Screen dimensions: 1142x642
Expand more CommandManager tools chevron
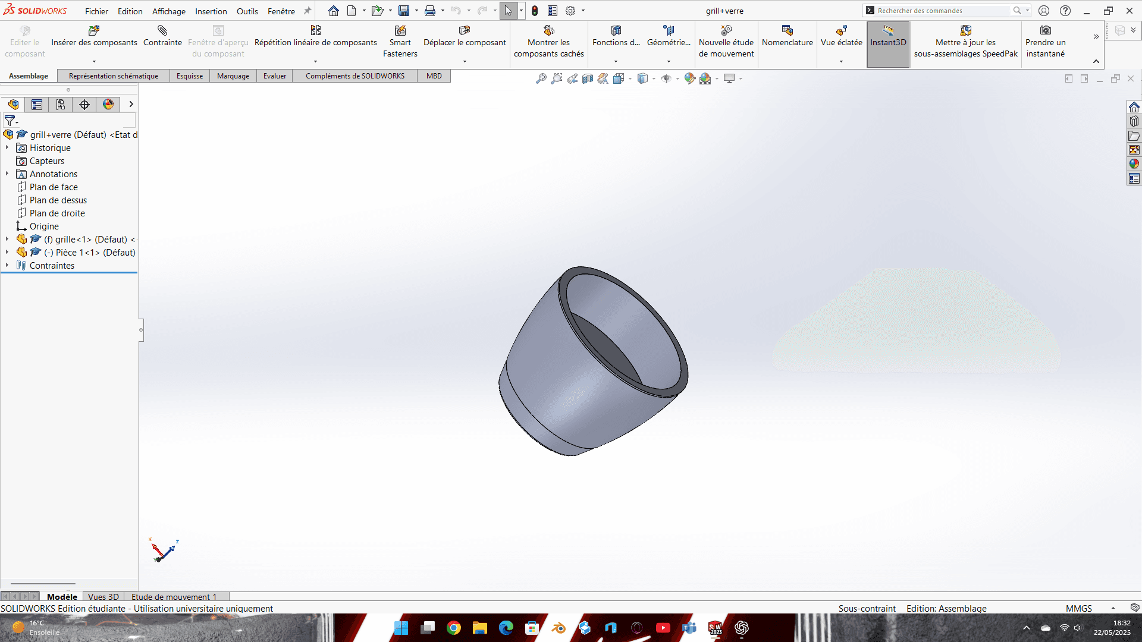pyautogui.click(x=1096, y=37)
